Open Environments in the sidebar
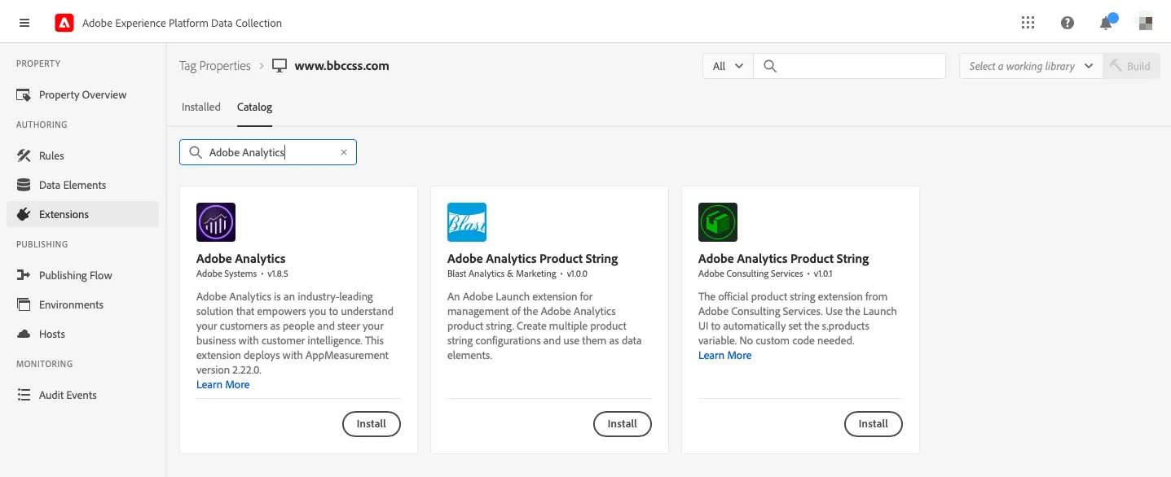This screenshot has width=1171, height=477. [82, 304]
